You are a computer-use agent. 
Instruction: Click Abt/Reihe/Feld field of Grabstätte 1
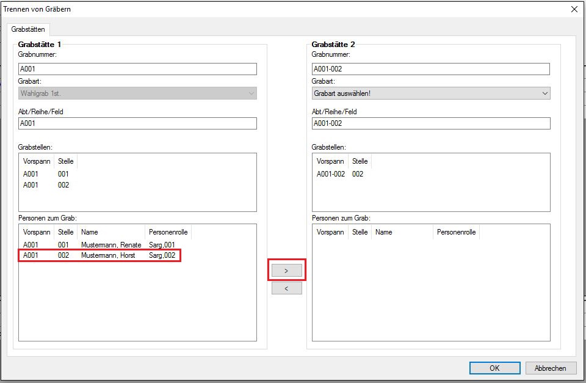(137, 123)
